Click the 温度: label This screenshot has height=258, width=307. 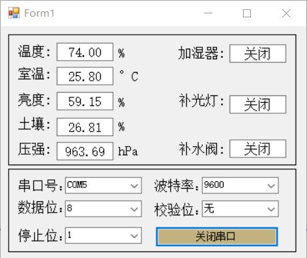tap(34, 51)
